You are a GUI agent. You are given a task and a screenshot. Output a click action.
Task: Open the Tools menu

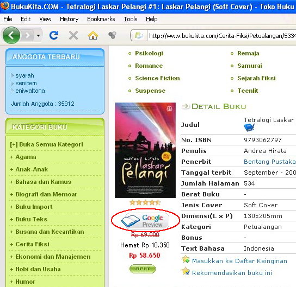click(x=131, y=19)
